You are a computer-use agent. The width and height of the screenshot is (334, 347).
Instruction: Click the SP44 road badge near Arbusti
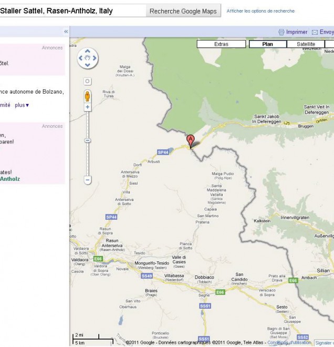163,152
